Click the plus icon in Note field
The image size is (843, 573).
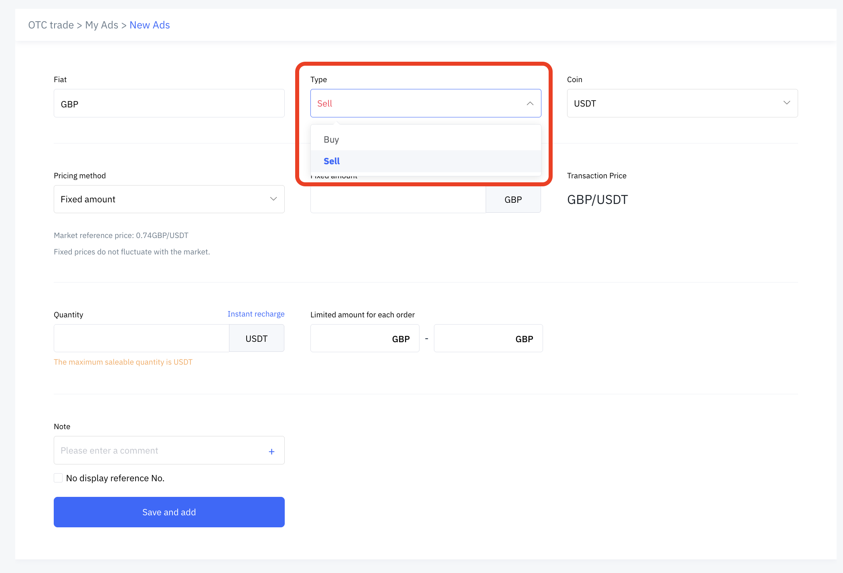(272, 452)
